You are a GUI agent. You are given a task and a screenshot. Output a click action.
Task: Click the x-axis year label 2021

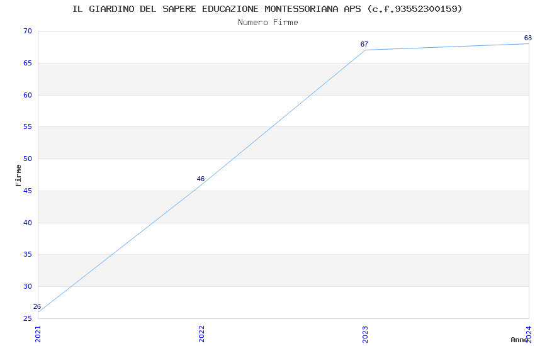click(x=38, y=334)
